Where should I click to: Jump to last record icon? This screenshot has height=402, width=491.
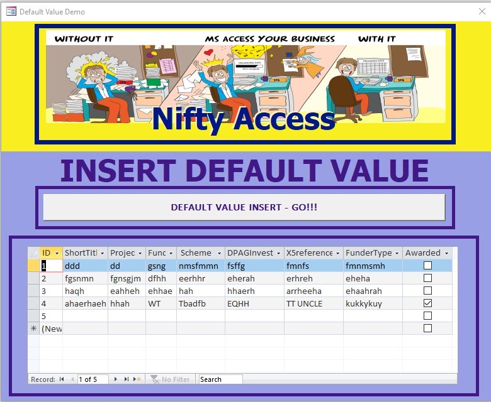coord(126,379)
